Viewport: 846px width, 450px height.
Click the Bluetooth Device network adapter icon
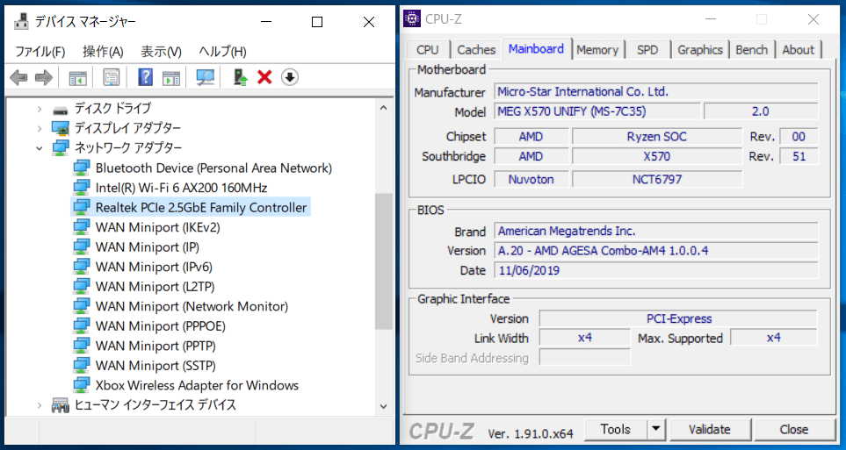point(82,168)
